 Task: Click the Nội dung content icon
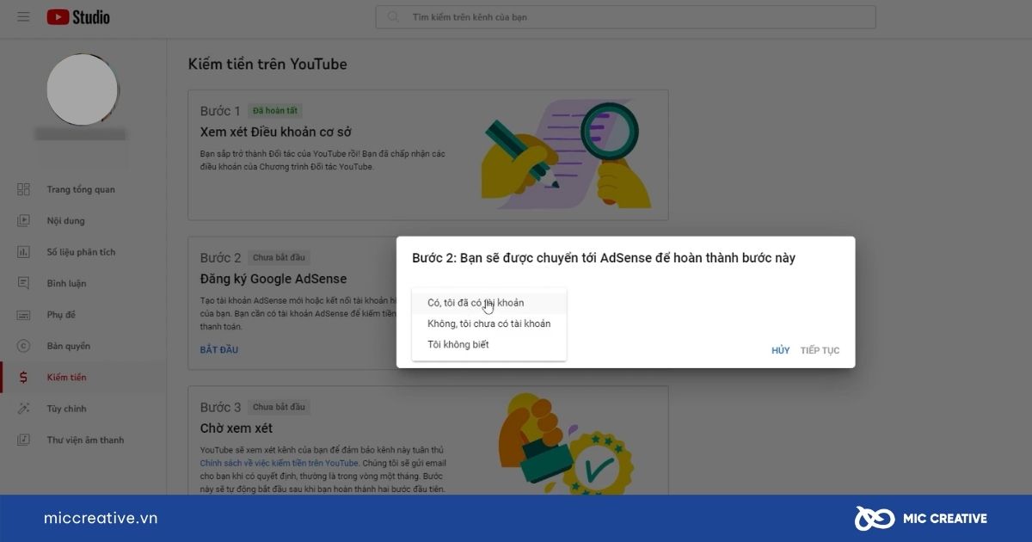(x=23, y=221)
